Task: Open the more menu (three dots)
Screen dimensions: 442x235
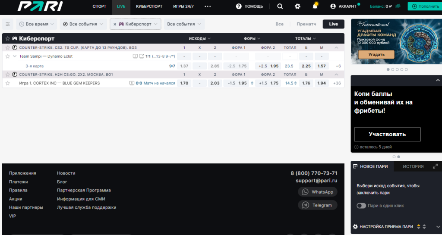Action: 208,6
